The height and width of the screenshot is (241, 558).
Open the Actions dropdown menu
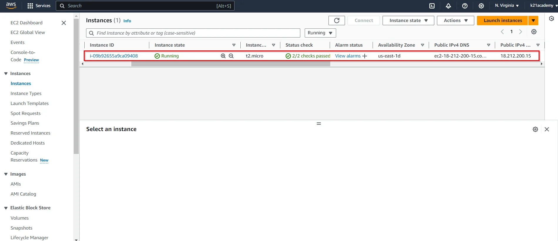tap(455, 21)
